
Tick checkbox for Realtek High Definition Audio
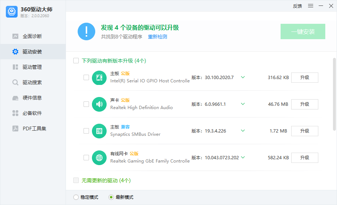(x=86, y=104)
